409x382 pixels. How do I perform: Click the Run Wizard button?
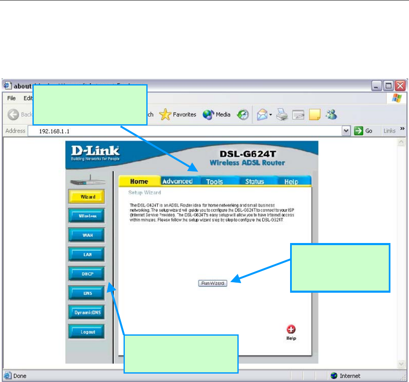pyautogui.click(x=213, y=283)
